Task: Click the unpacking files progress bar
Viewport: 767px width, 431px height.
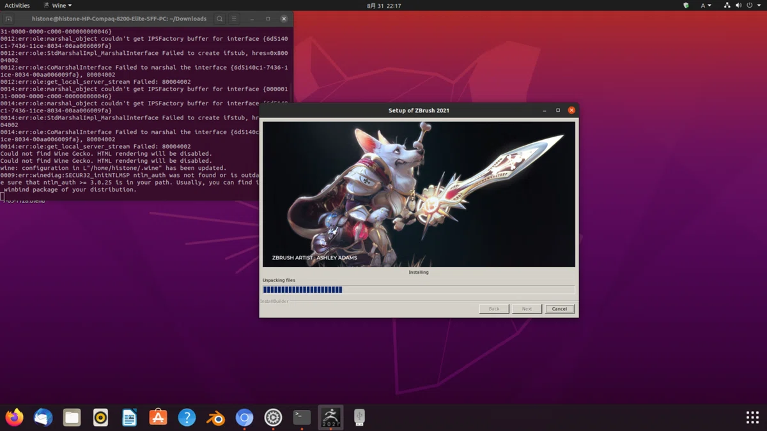Action: 419,290
